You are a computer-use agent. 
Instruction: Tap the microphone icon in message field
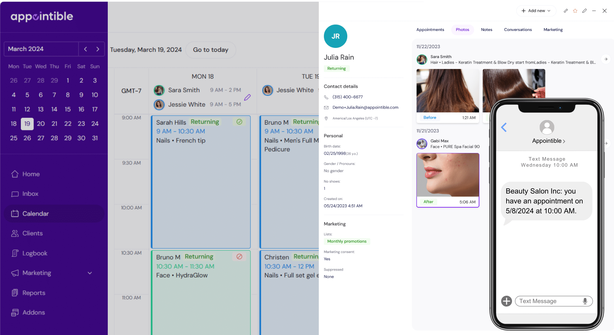tap(585, 301)
